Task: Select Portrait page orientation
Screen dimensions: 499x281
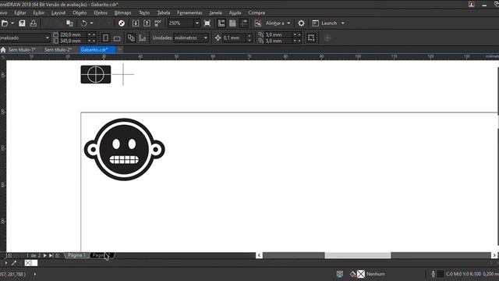Action: tap(106, 38)
